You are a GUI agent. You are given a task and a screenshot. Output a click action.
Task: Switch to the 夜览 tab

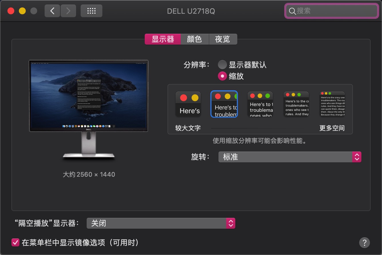(x=223, y=39)
